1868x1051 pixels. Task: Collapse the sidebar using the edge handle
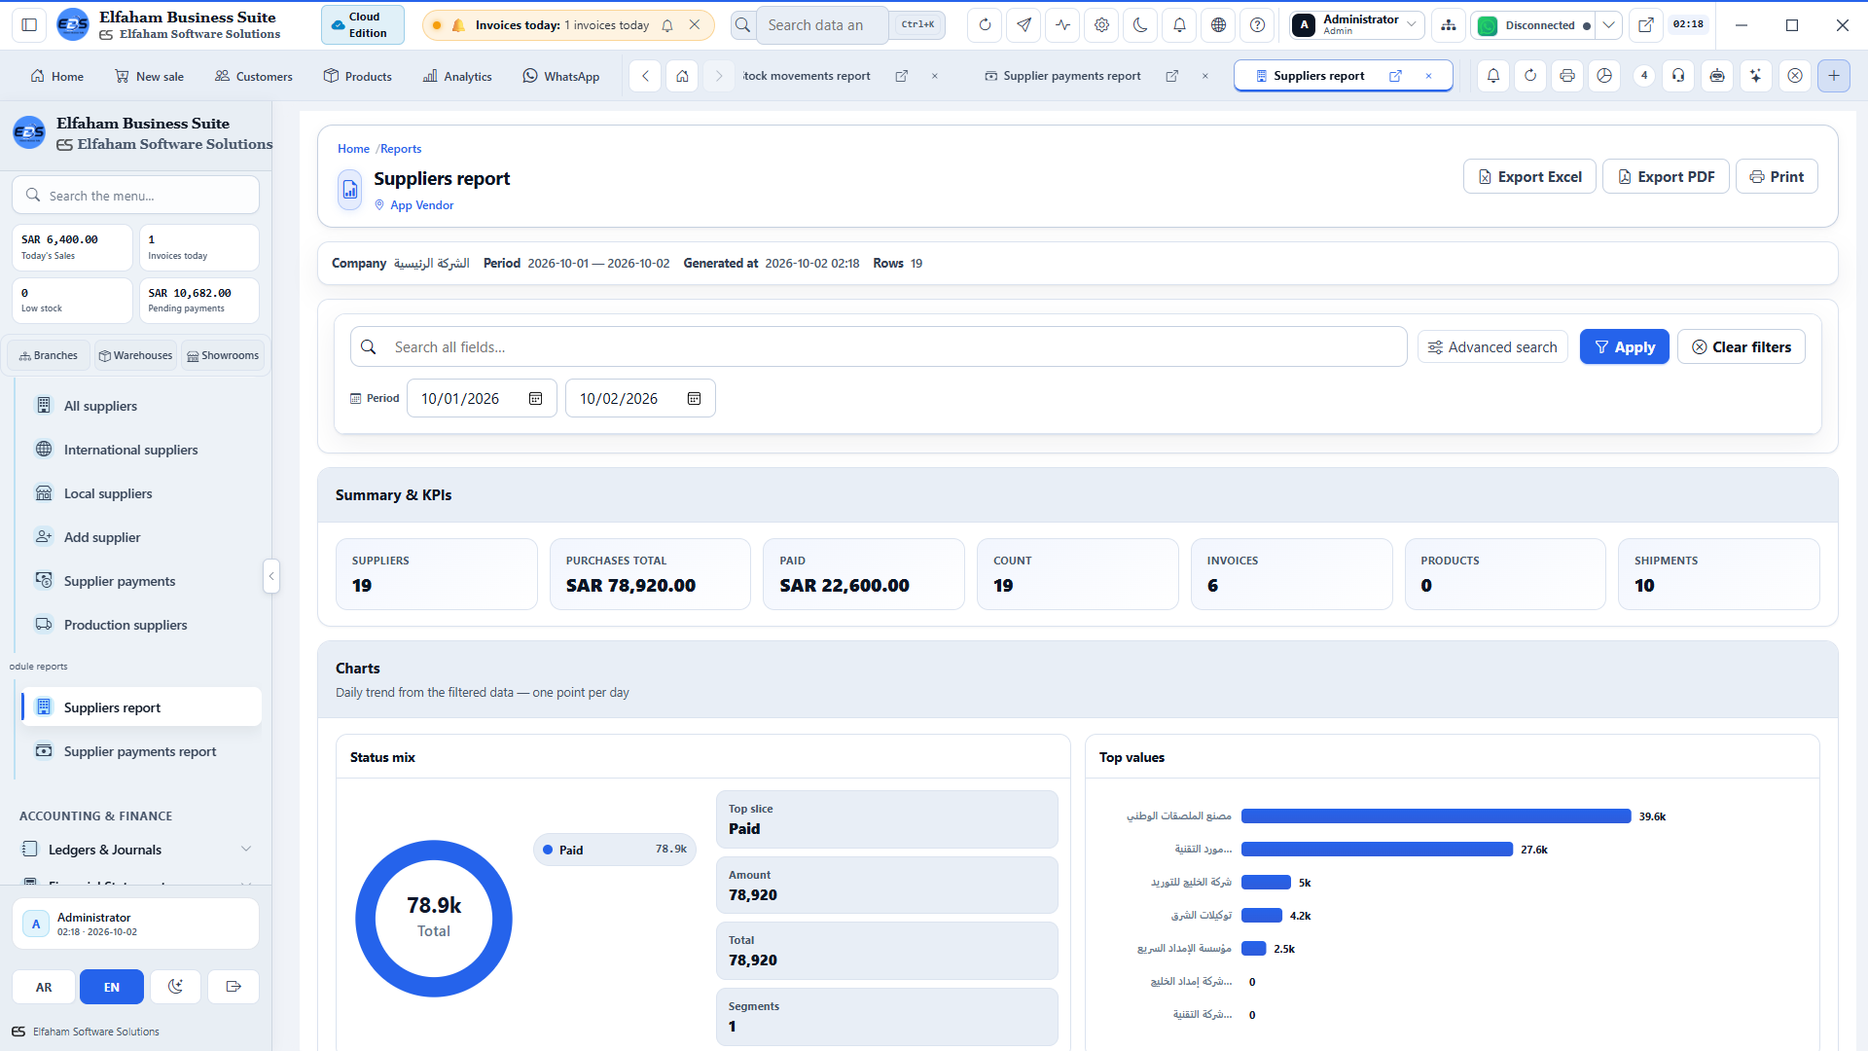click(x=271, y=576)
